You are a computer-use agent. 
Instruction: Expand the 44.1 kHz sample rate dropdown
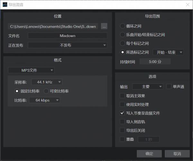click(x=47, y=82)
